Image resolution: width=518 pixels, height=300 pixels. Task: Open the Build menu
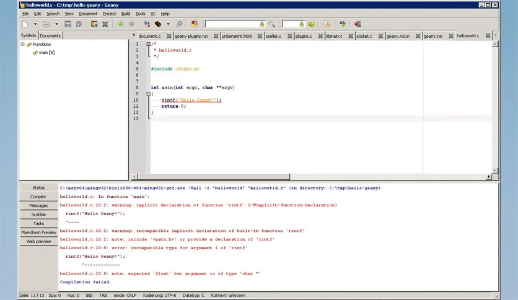126,14
